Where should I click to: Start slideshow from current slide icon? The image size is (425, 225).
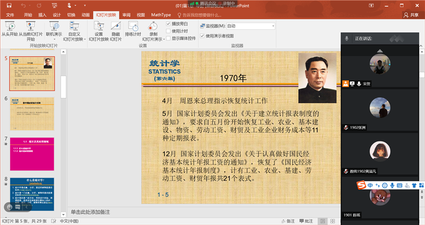(x=31, y=26)
